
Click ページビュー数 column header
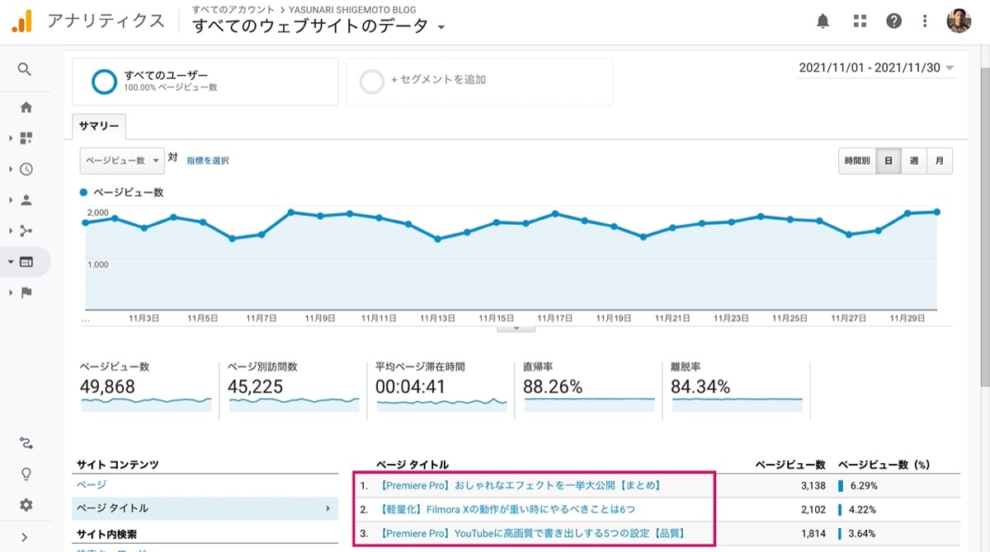[x=790, y=465]
